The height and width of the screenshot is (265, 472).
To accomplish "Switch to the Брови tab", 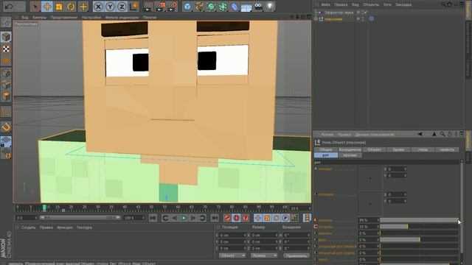I will [398, 149].
